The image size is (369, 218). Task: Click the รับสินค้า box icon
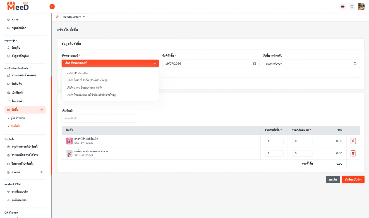tap(8, 84)
